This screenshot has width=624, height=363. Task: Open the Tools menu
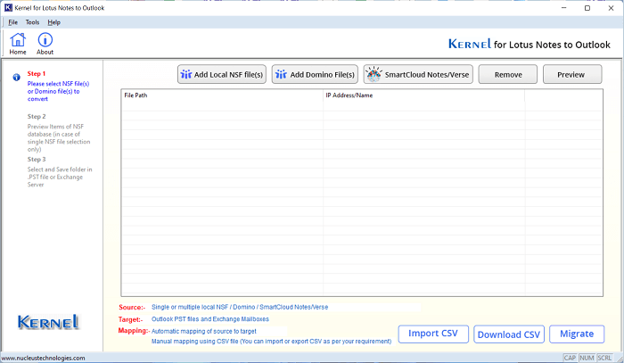tap(32, 22)
